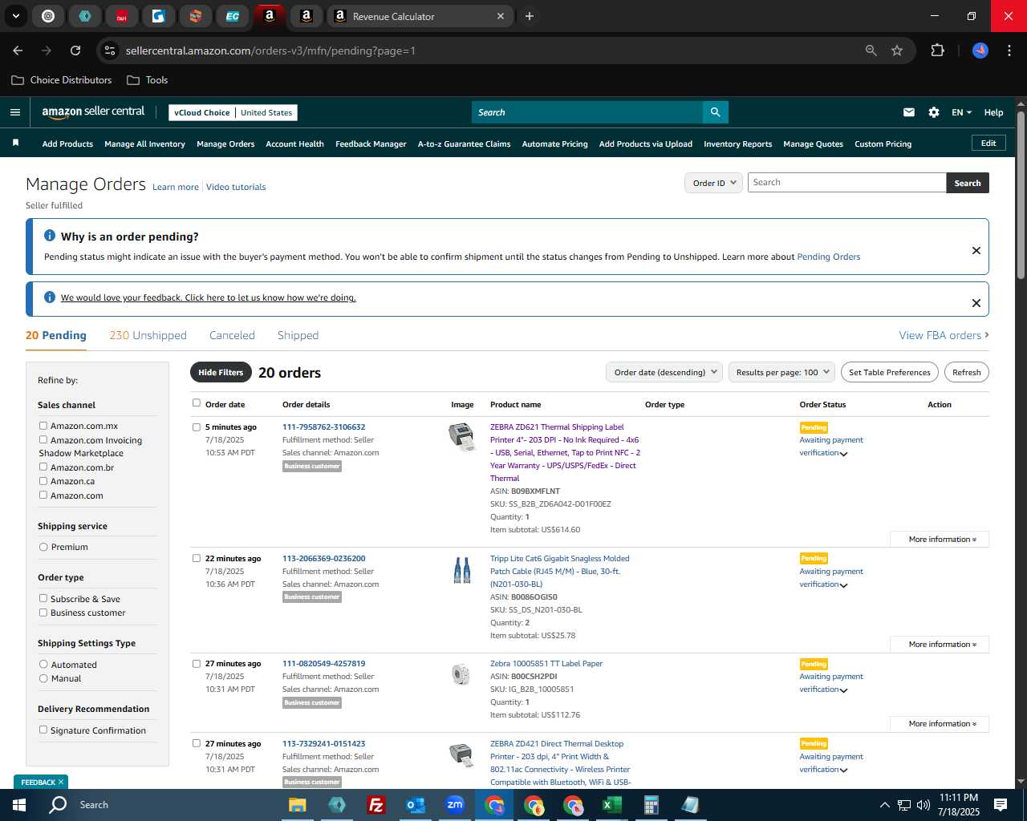Screen dimensions: 1027x821
Task: Select the Automated shipping settings radio
Action: [43, 665]
